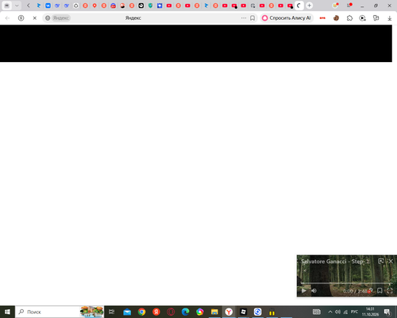The height and width of the screenshot is (318, 397).
Task: Expand the tab list dropdown arrow
Action: [x=17, y=6]
